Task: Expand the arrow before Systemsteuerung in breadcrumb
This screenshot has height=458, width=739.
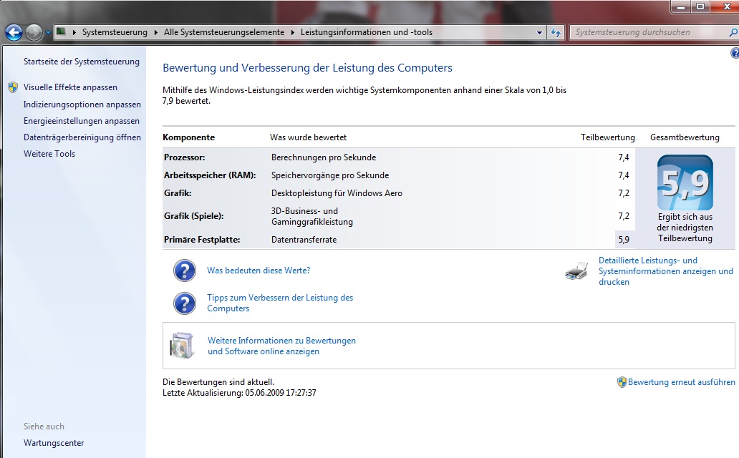Action: click(74, 32)
